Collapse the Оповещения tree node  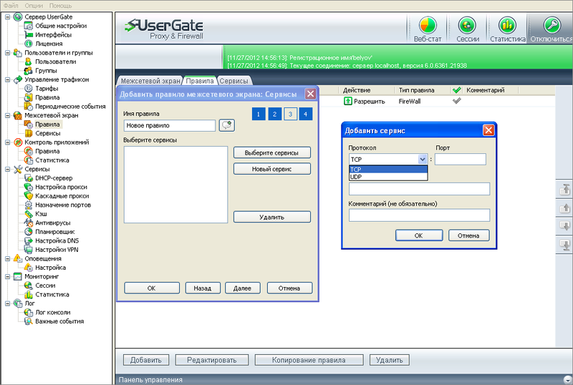coord(7,258)
